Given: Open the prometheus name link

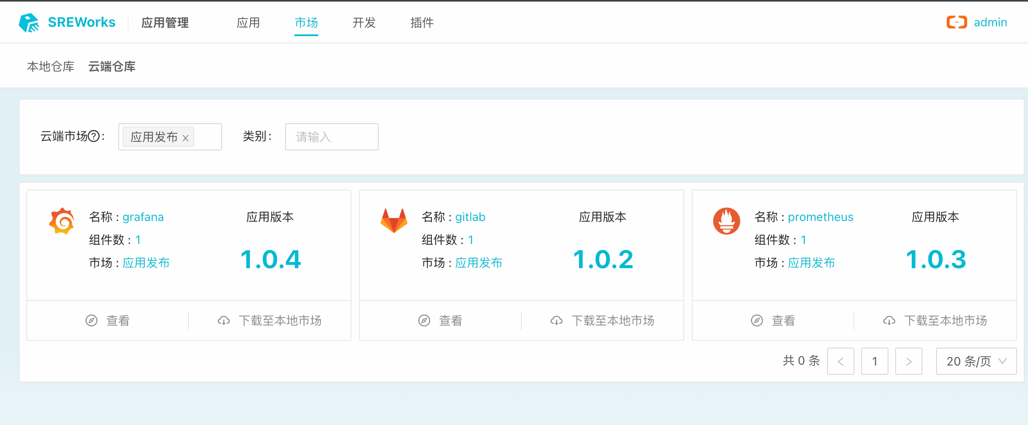Looking at the screenshot, I should click(x=820, y=217).
